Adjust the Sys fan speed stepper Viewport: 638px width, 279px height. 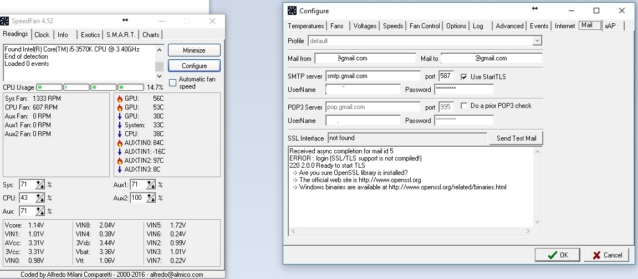coord(40,185)
